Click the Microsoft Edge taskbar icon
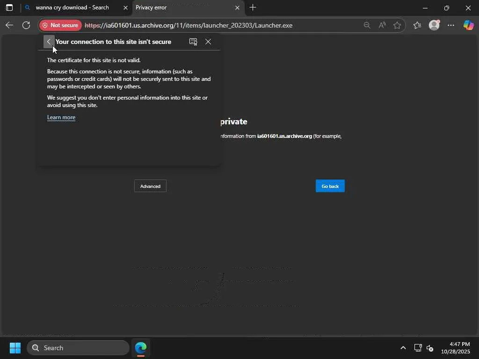Screen dimensions: 479x359 pyautogui.click(x=141, y=348)
